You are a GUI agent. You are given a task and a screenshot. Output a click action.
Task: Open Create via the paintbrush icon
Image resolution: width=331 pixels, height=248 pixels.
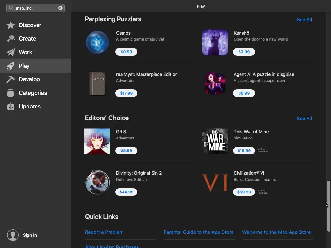point(11,39)
